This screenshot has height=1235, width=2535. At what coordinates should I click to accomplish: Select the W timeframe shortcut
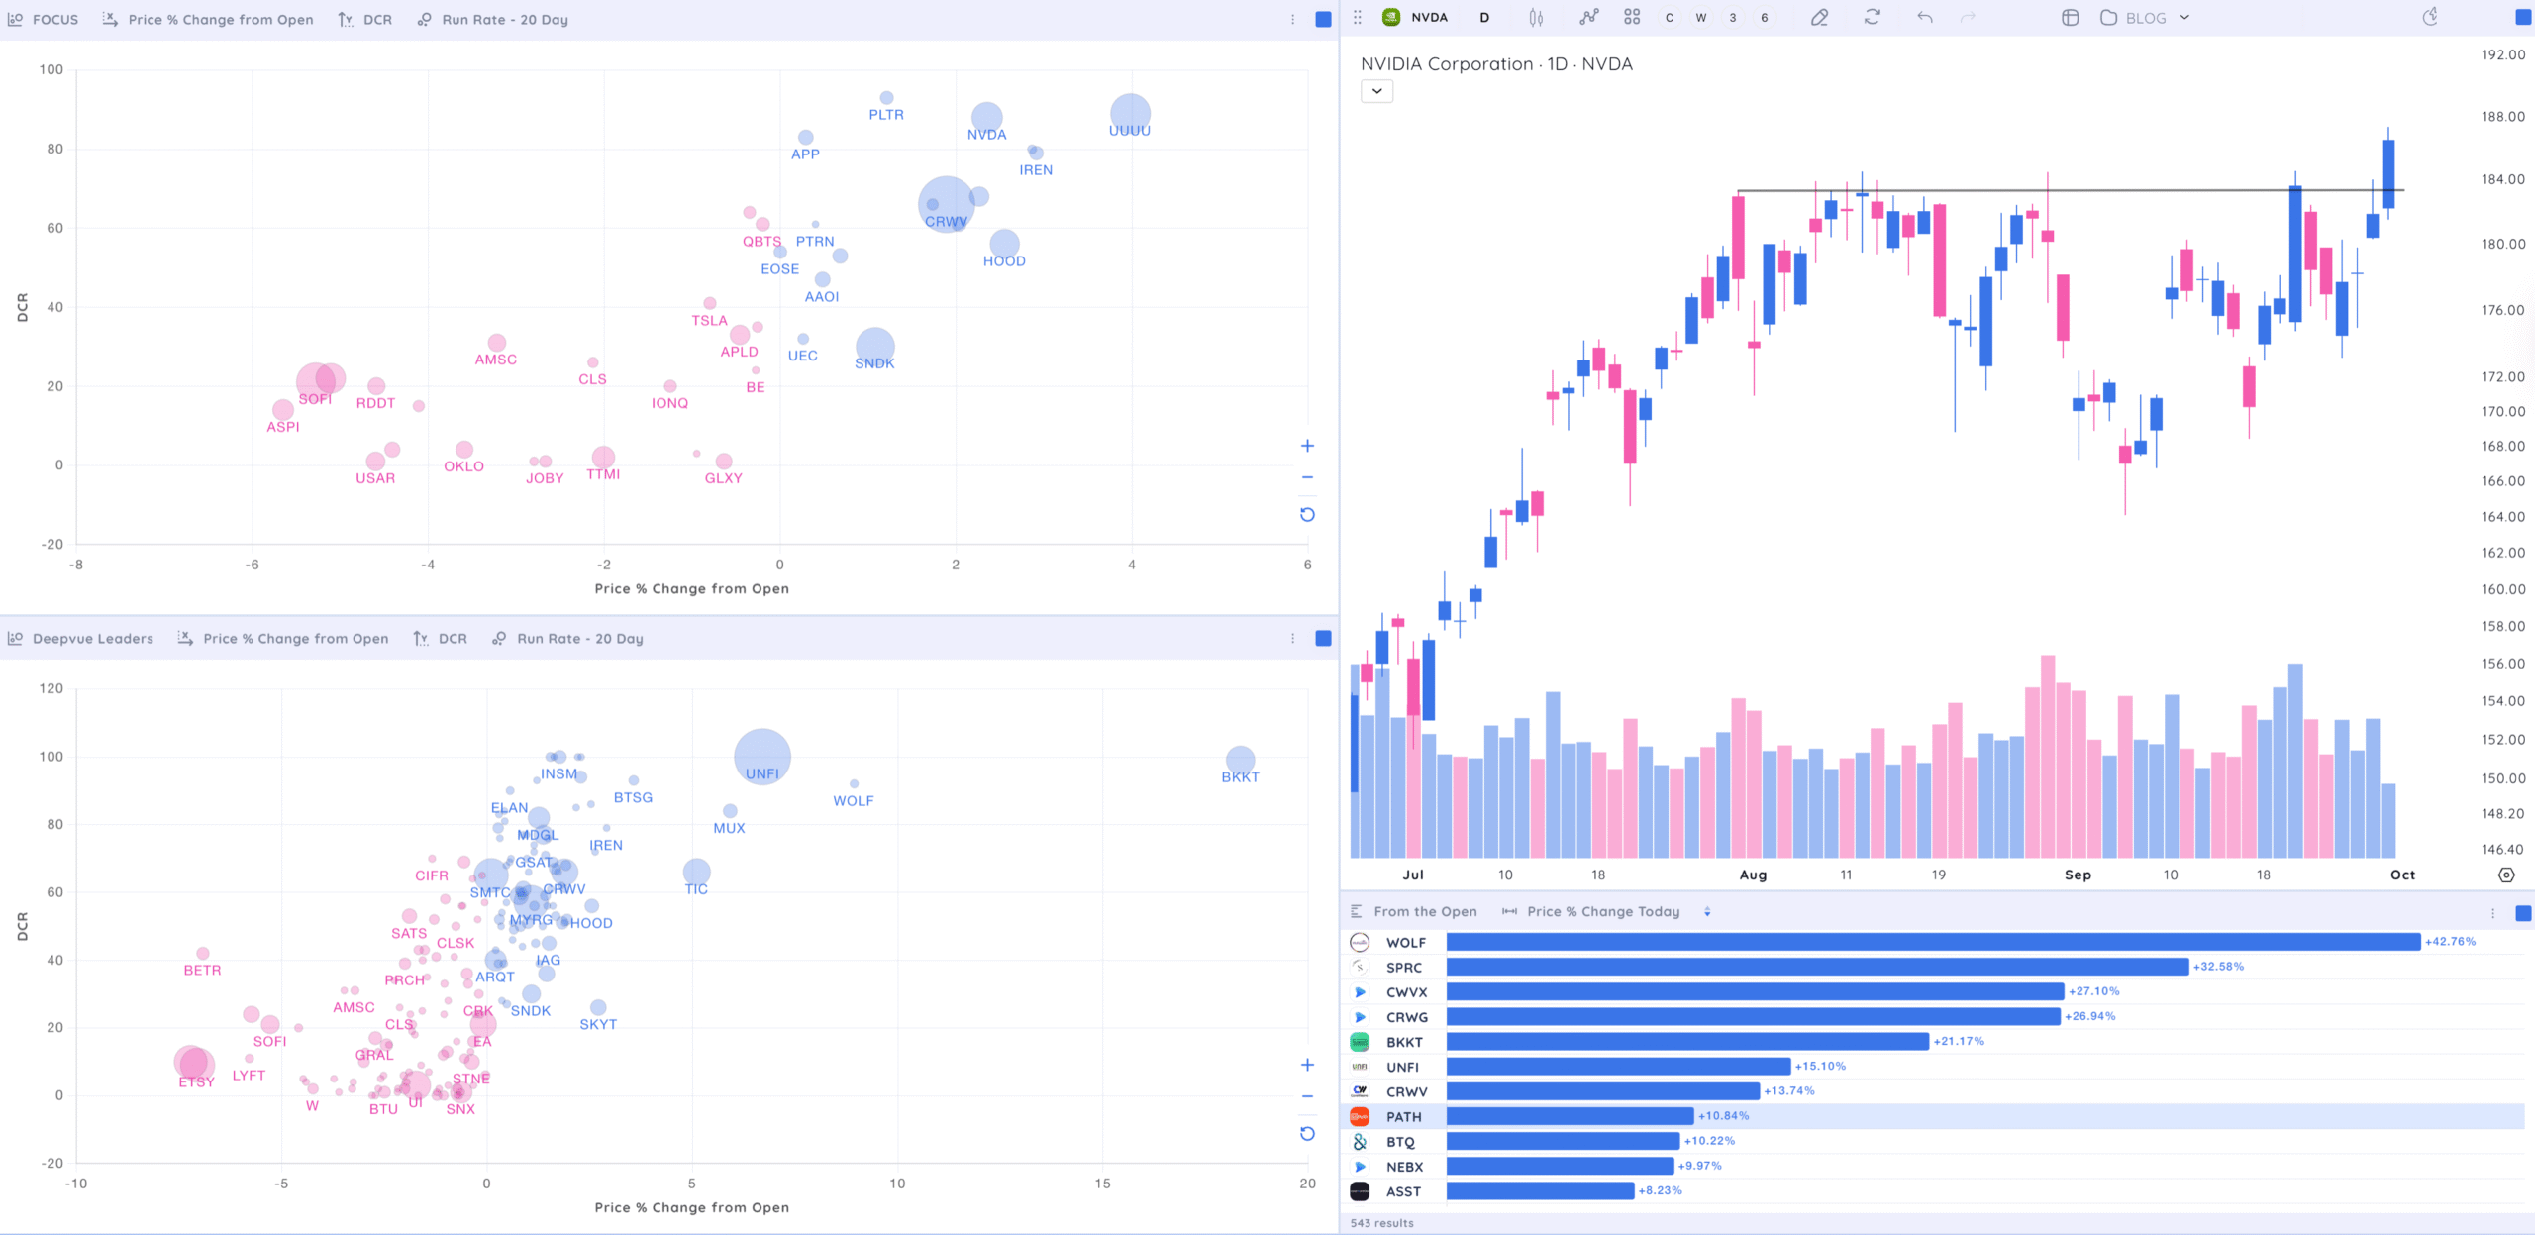(x=1701, y=18)
